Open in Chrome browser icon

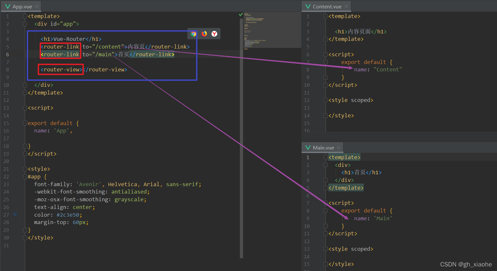pos(193,34)
